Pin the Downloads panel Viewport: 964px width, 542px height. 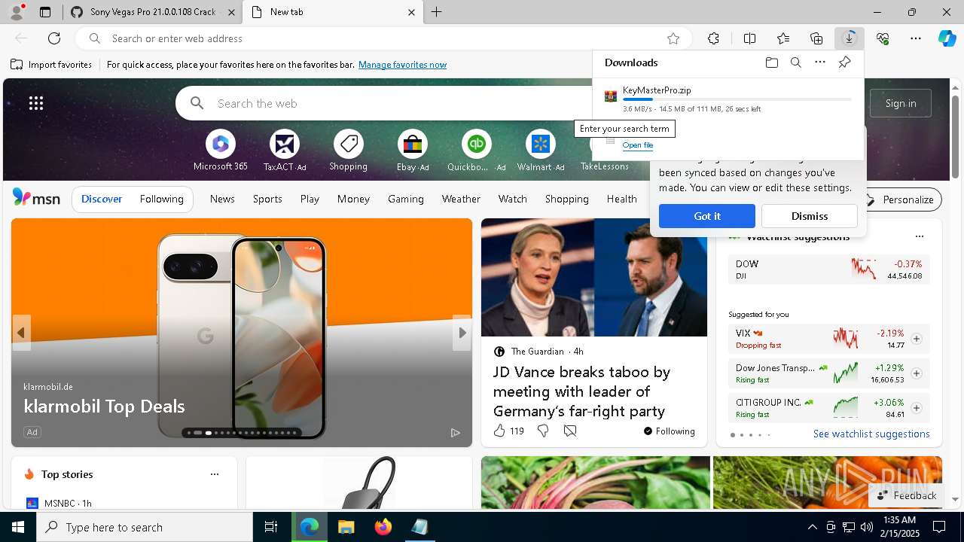[844, 62]
